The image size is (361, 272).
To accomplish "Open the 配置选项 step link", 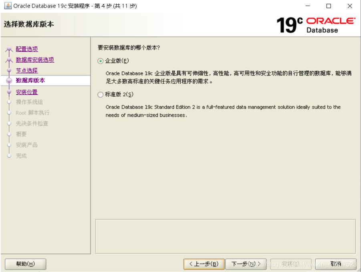I will pyautogui.click(x=27, y=49).
